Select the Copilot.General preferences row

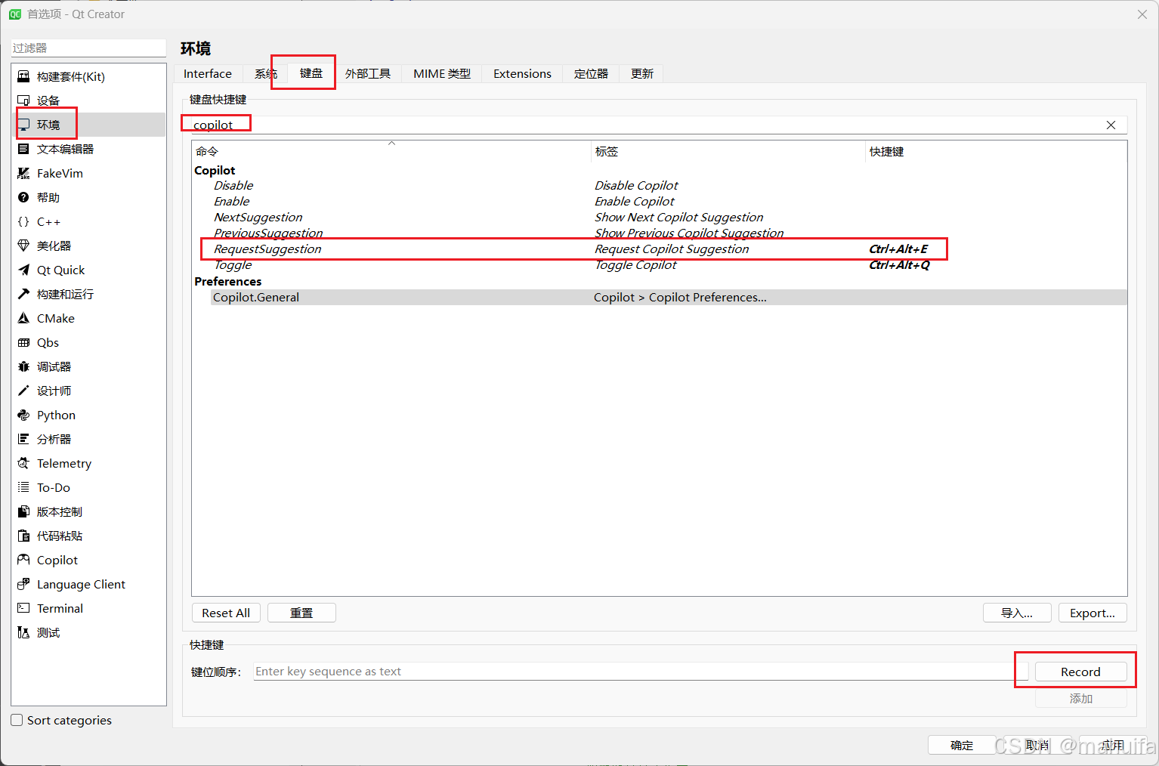point(659,297)
